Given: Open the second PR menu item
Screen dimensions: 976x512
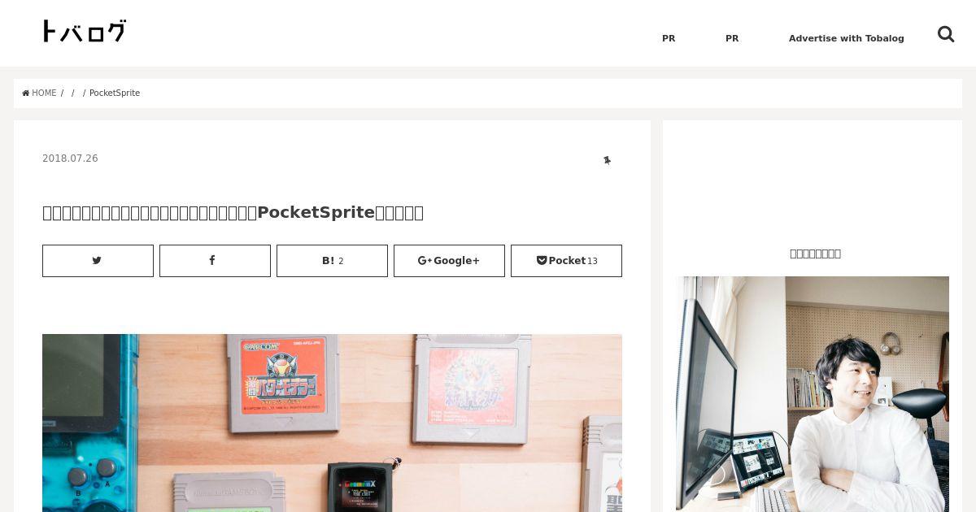Looking at the screenshot, I should click(x=732, y=38).
